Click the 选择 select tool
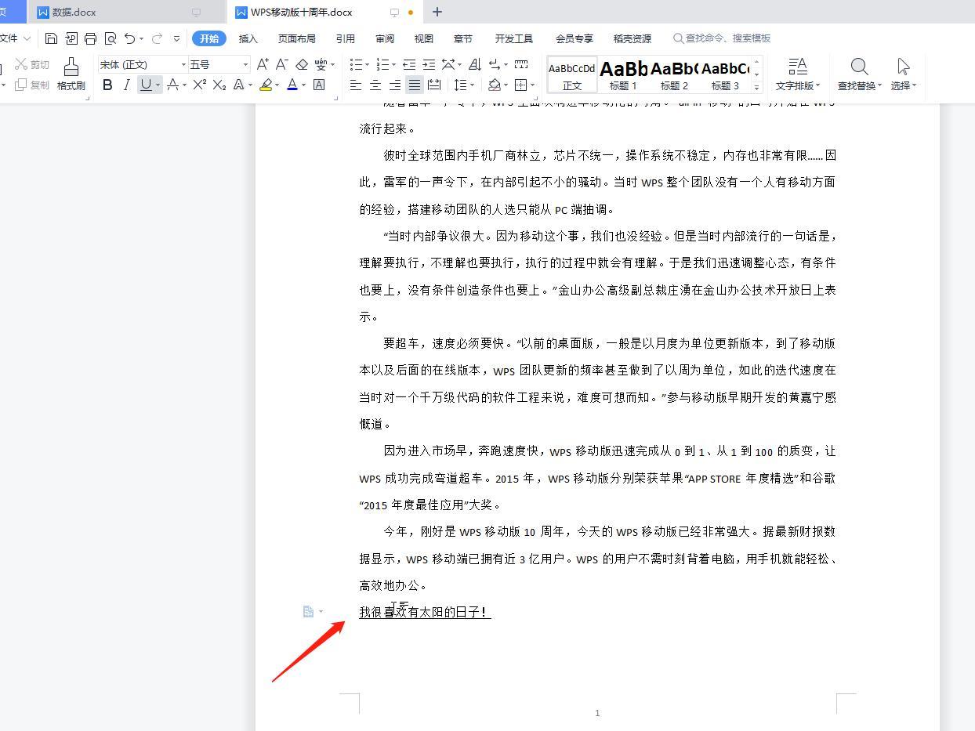The width and height of the screenshot is (975, 731). pos(903,74)
